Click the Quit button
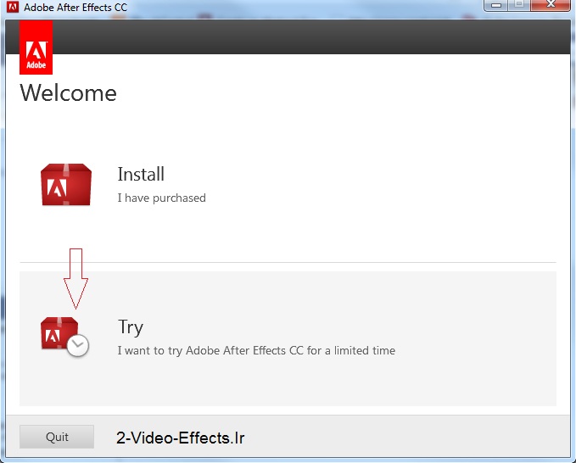 (57, 437)
